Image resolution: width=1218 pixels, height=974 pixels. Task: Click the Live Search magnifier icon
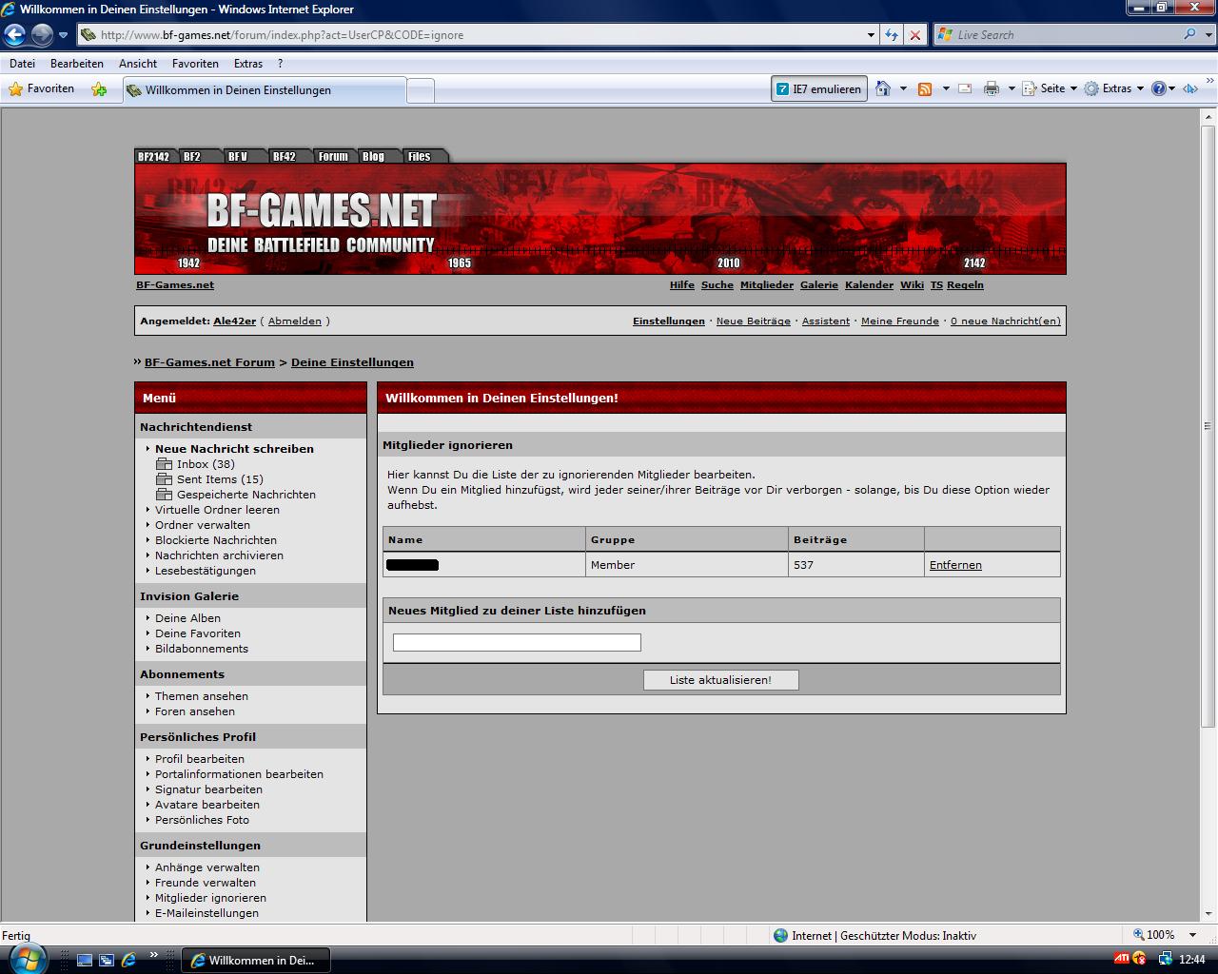point(1190,34)
